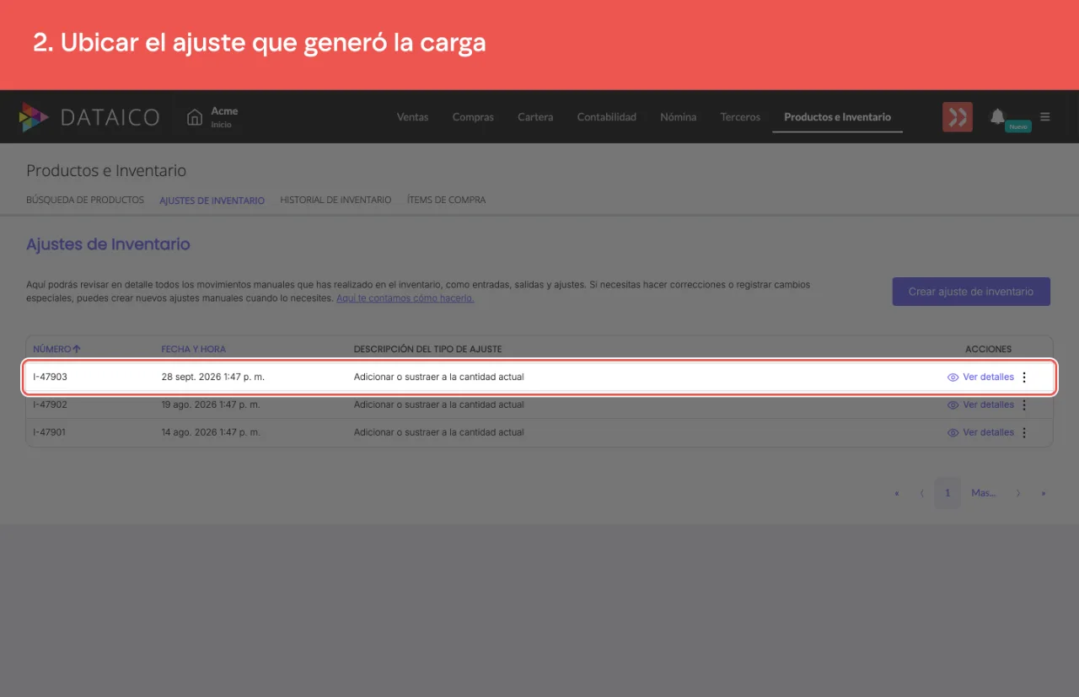Select Productos e Inventario menu
The height and width of the screenshot is (697, 1079).
point(837,117)
